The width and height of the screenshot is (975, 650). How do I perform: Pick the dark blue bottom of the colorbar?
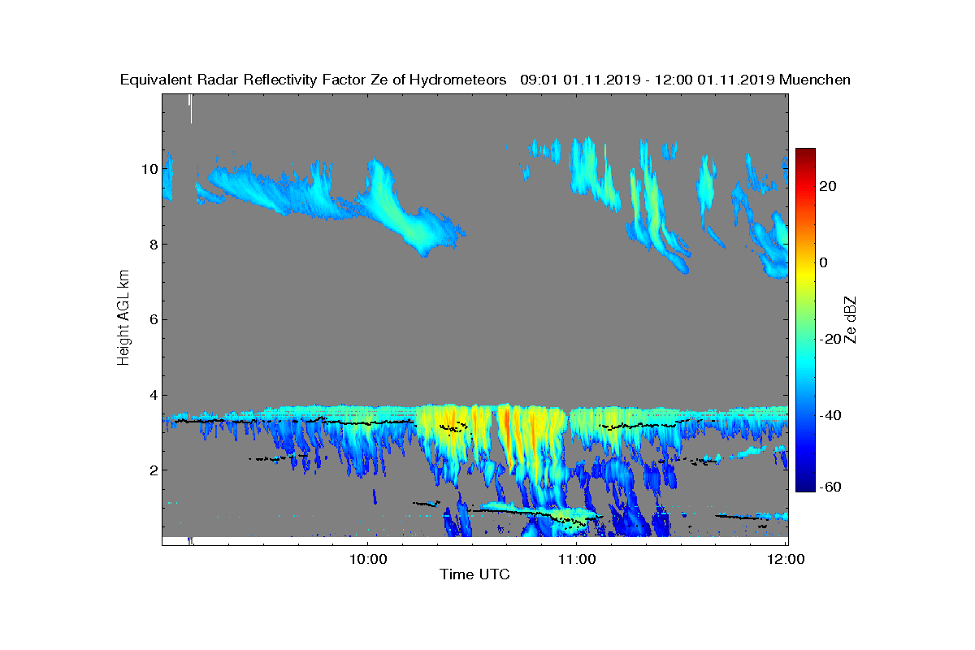[805, 486]
